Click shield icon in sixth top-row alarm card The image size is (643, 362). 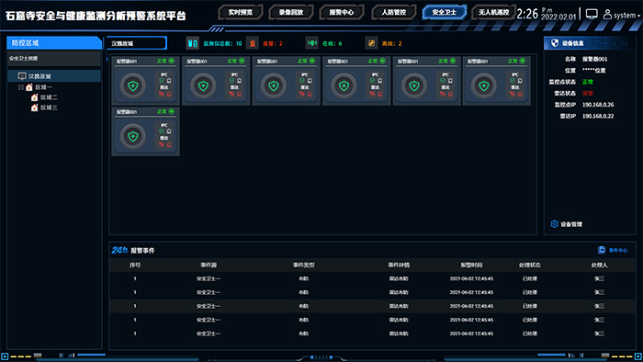click(x=484, y=85)
